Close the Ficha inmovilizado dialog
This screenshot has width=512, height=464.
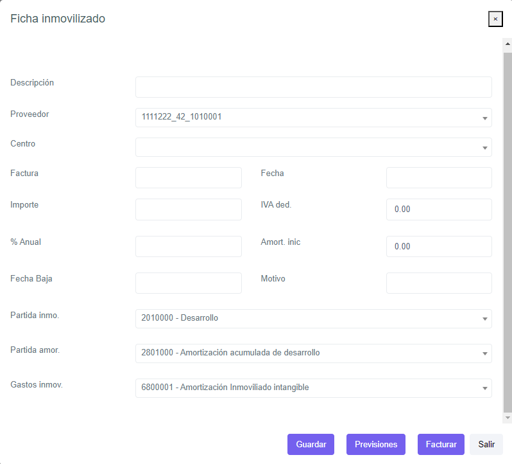[x=495, y=19]
